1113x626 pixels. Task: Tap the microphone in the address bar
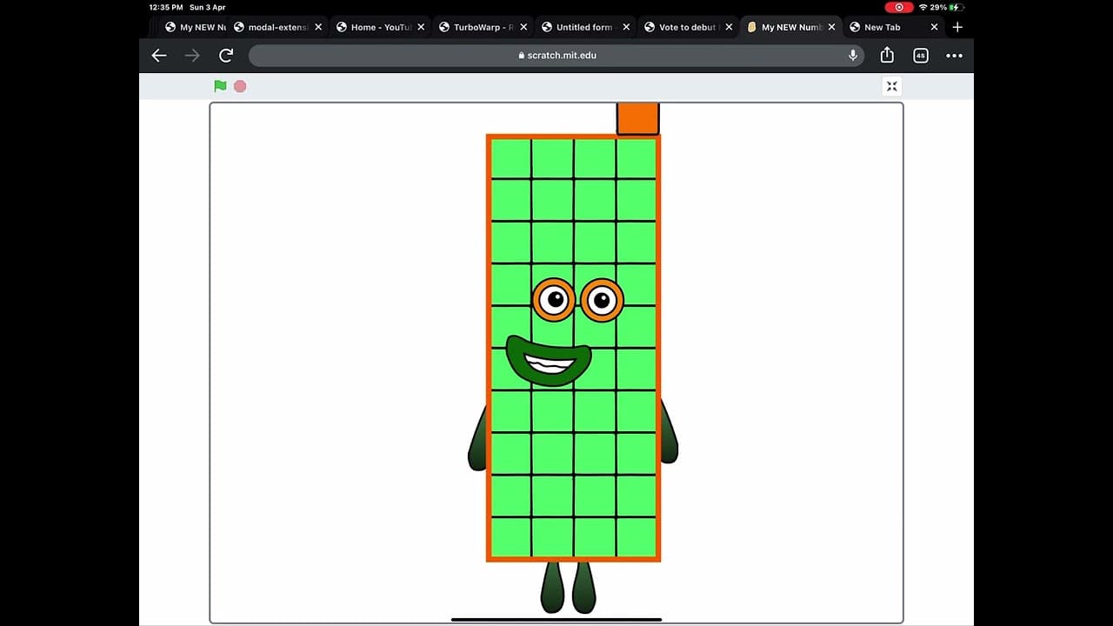tap(853, 56)
